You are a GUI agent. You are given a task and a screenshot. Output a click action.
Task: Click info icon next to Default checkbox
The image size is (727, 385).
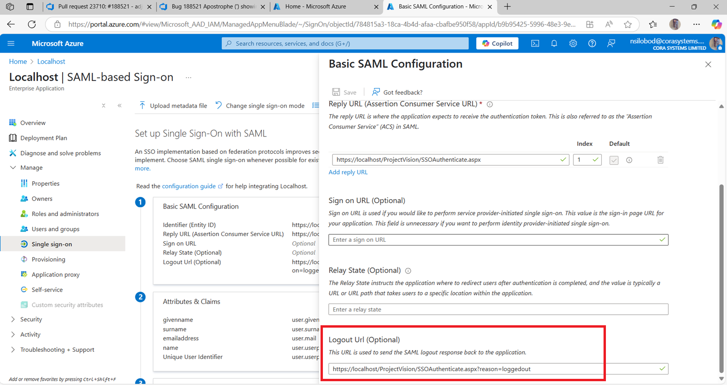pyautogui.click(x=629, y=160)
